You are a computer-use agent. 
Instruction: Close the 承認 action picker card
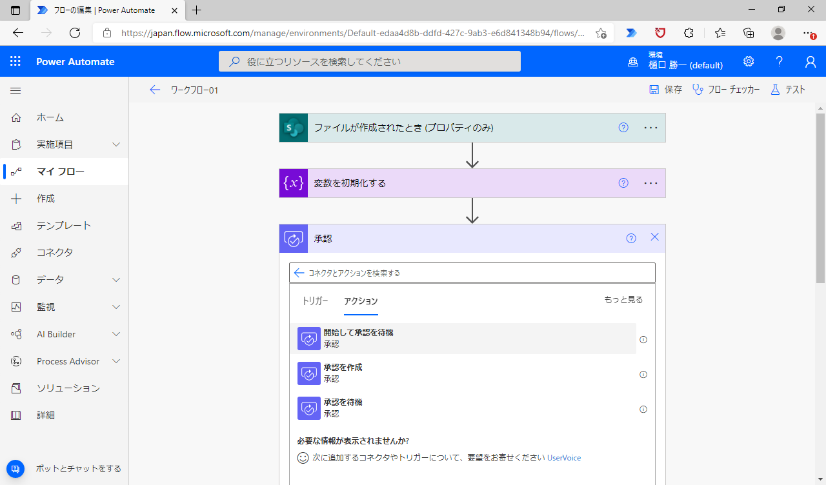[654, 237]
